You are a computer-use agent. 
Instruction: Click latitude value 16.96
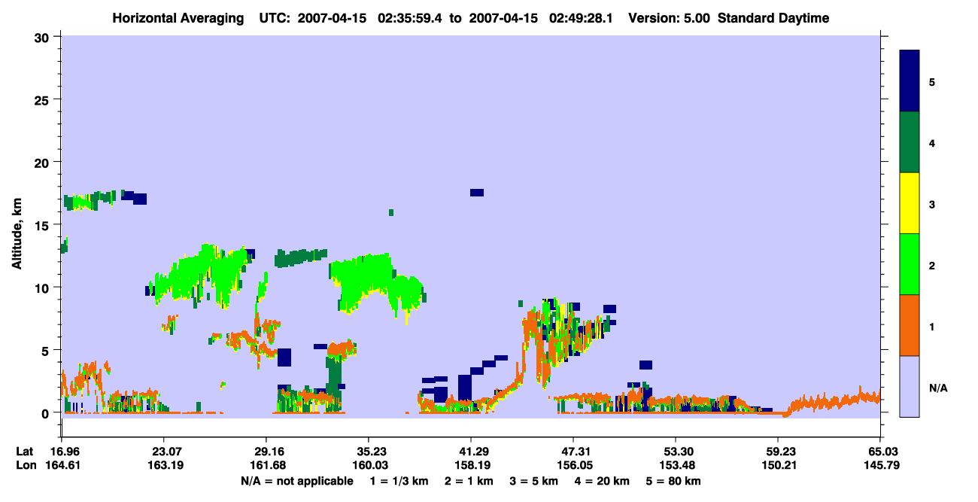click(61, 452)
